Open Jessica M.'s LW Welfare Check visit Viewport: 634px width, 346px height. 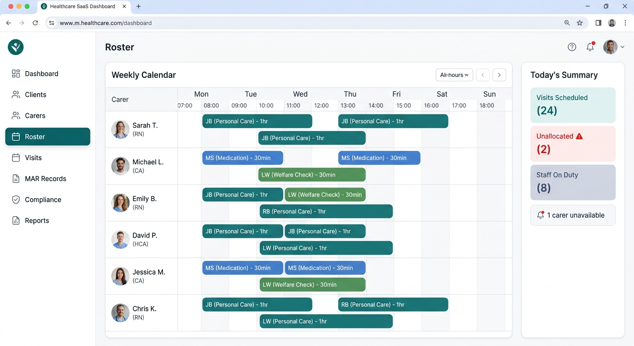tap(312, 285)
